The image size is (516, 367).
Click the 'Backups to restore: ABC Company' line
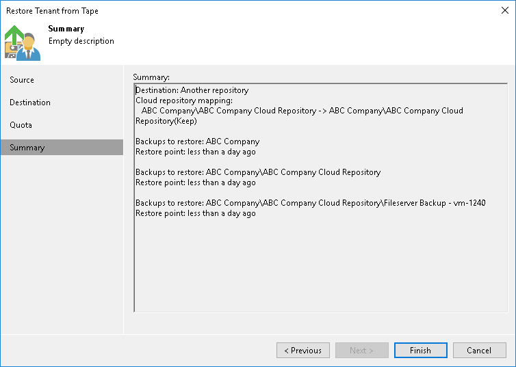point(198,141)
